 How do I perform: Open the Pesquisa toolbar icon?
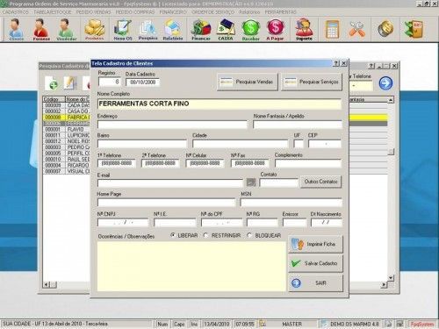[148, 29]
